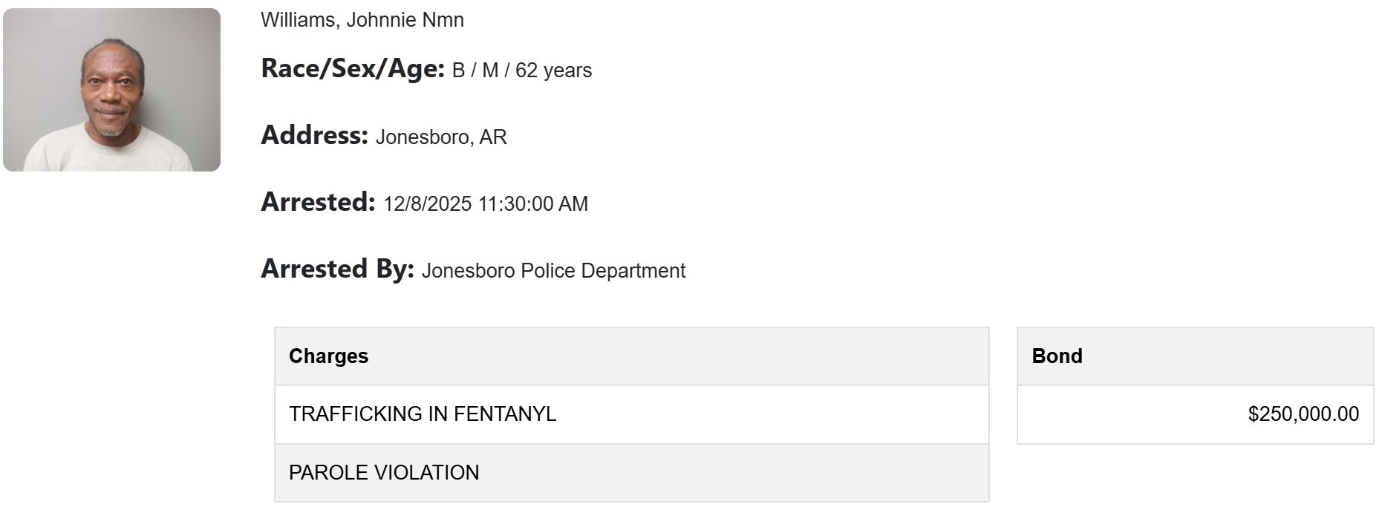
Task: Click the Nmn middle name placeholder
Action: [443, 20]
